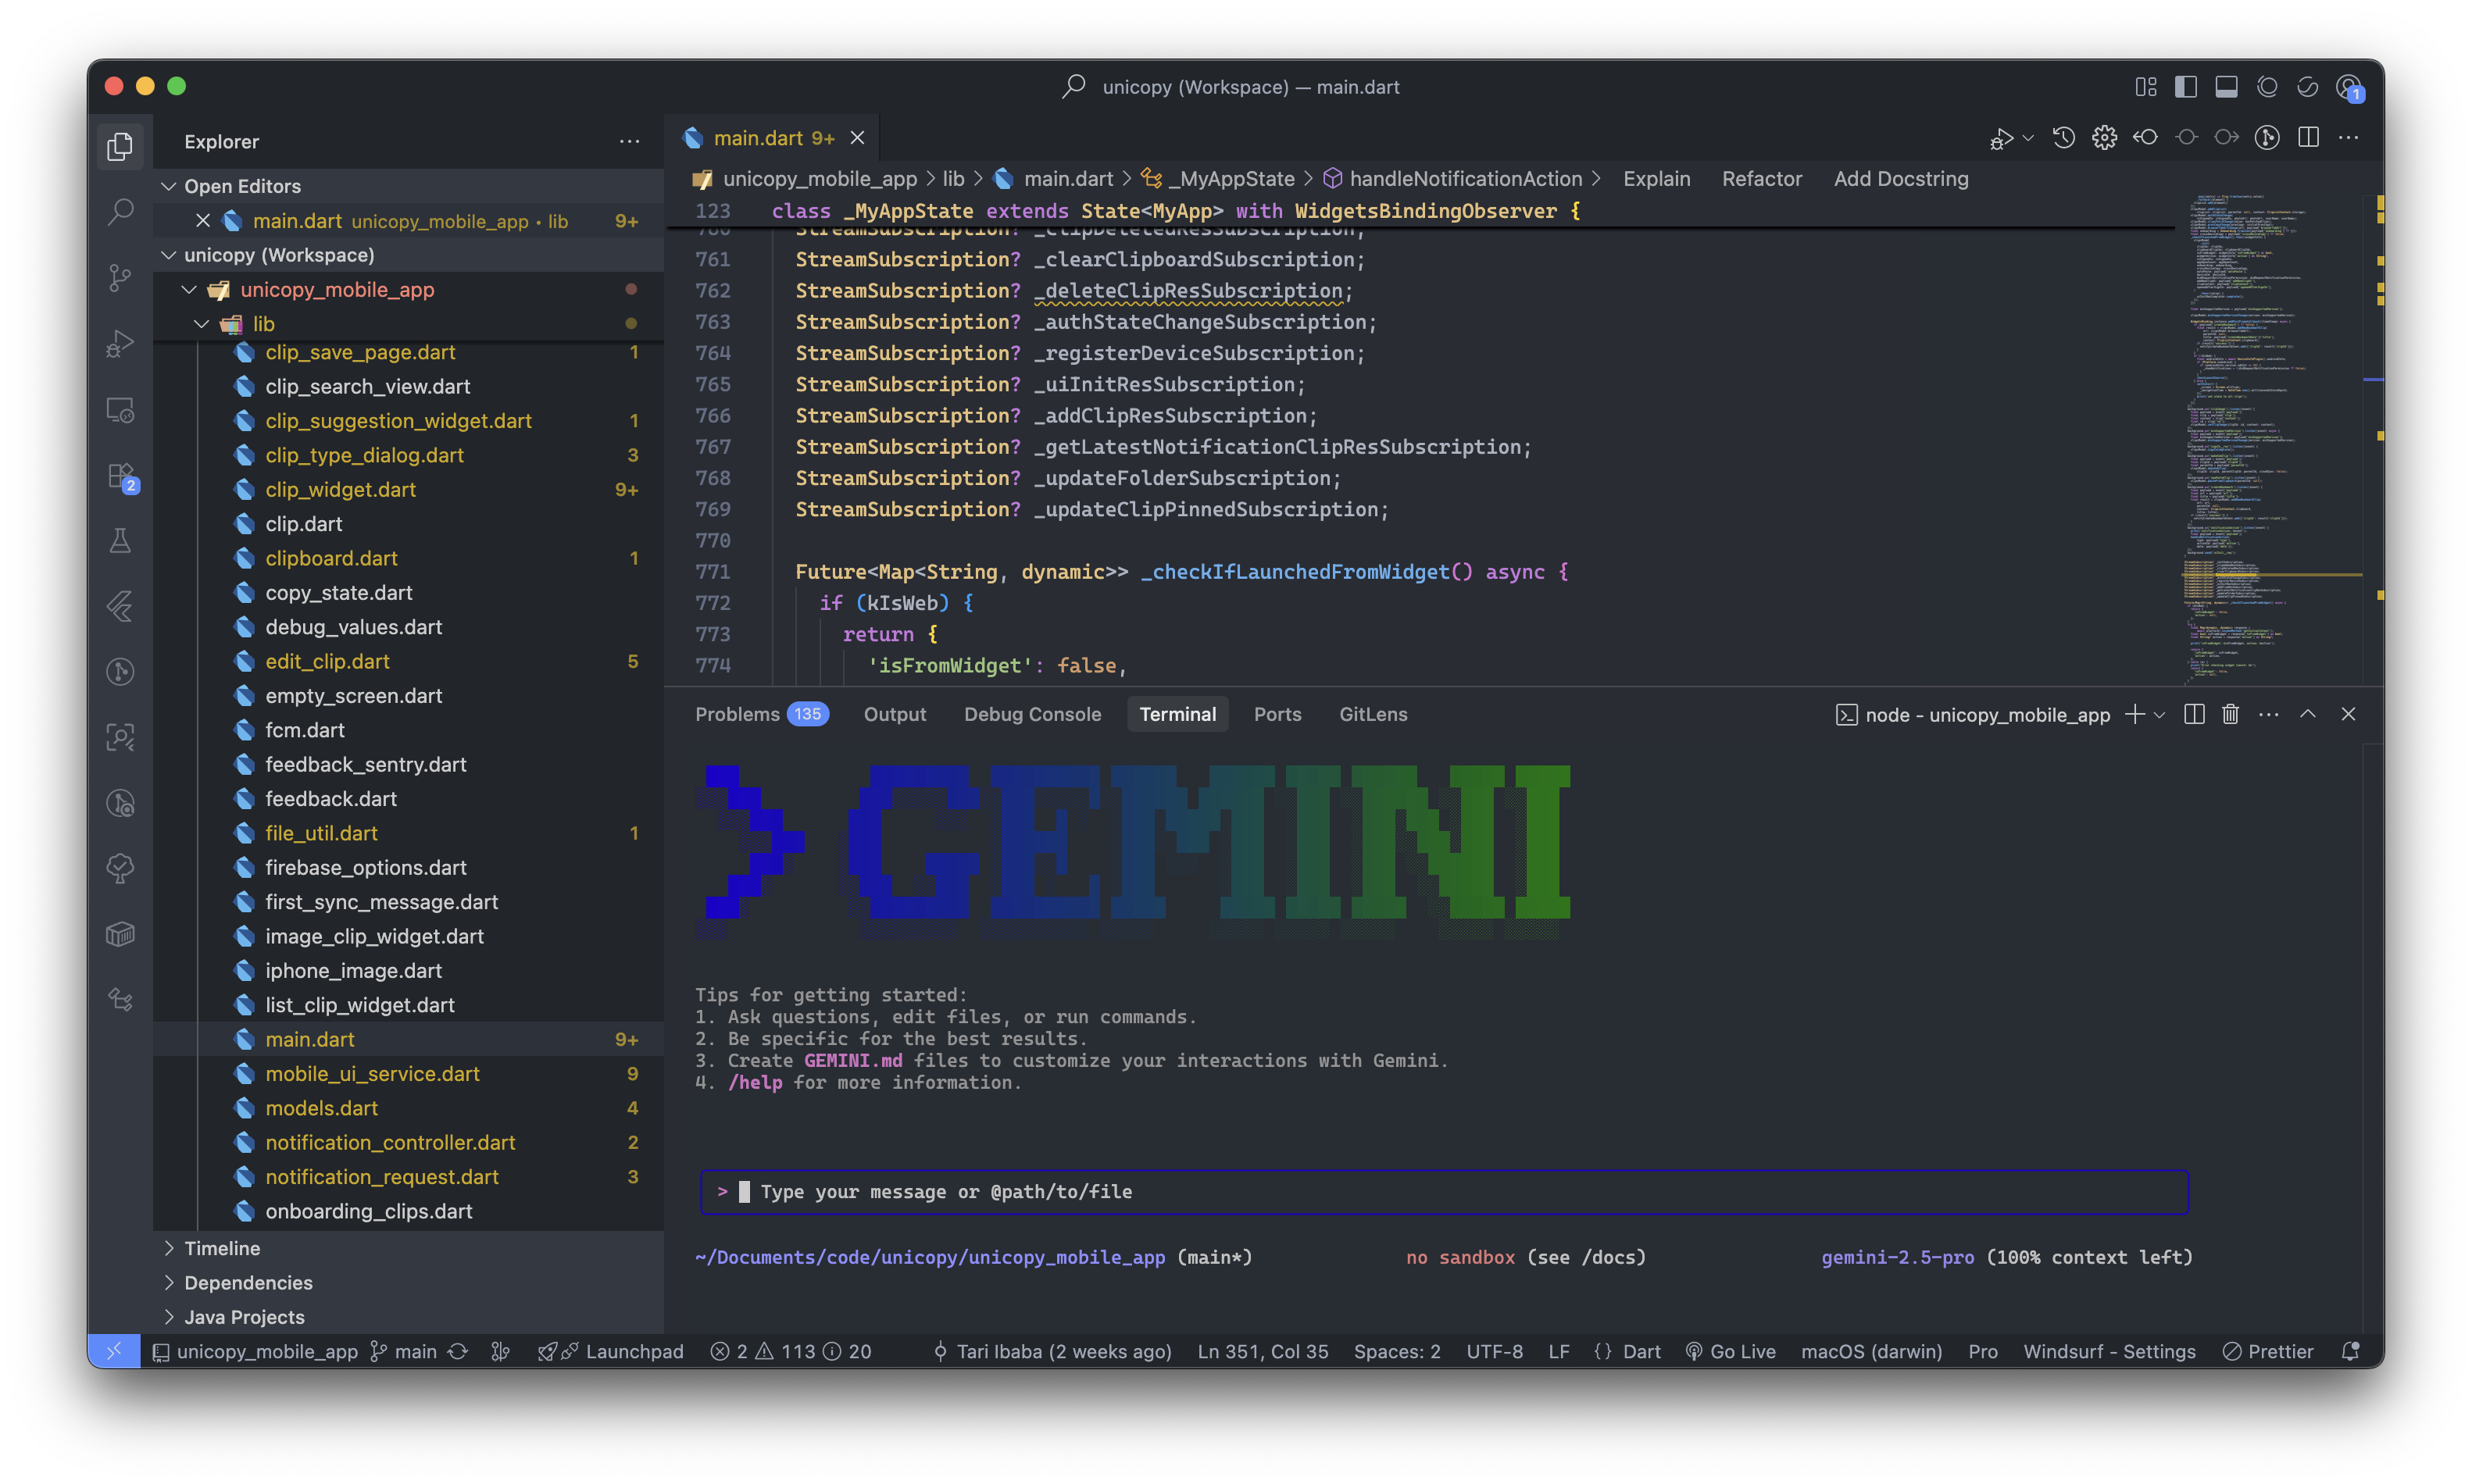Screen dimensions: 2472x1484
Task: Open the terminal panel ellipsis menu
Action: 2268,714
